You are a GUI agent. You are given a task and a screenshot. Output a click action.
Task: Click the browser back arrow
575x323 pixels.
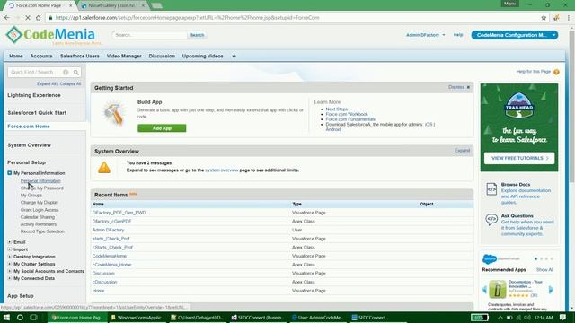click(7, 18)
